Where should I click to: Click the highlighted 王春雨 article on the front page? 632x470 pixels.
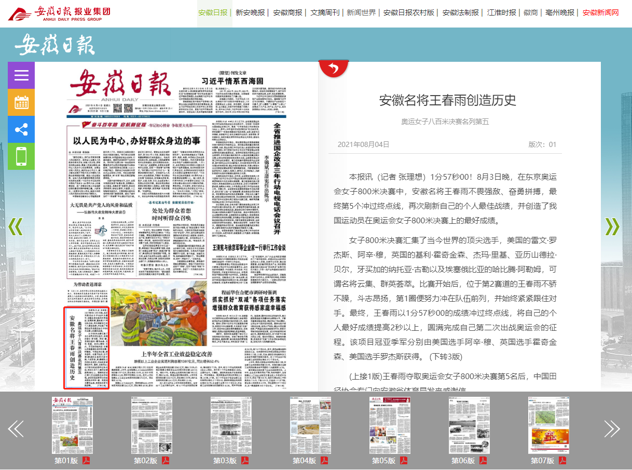(x=87, y=348)
